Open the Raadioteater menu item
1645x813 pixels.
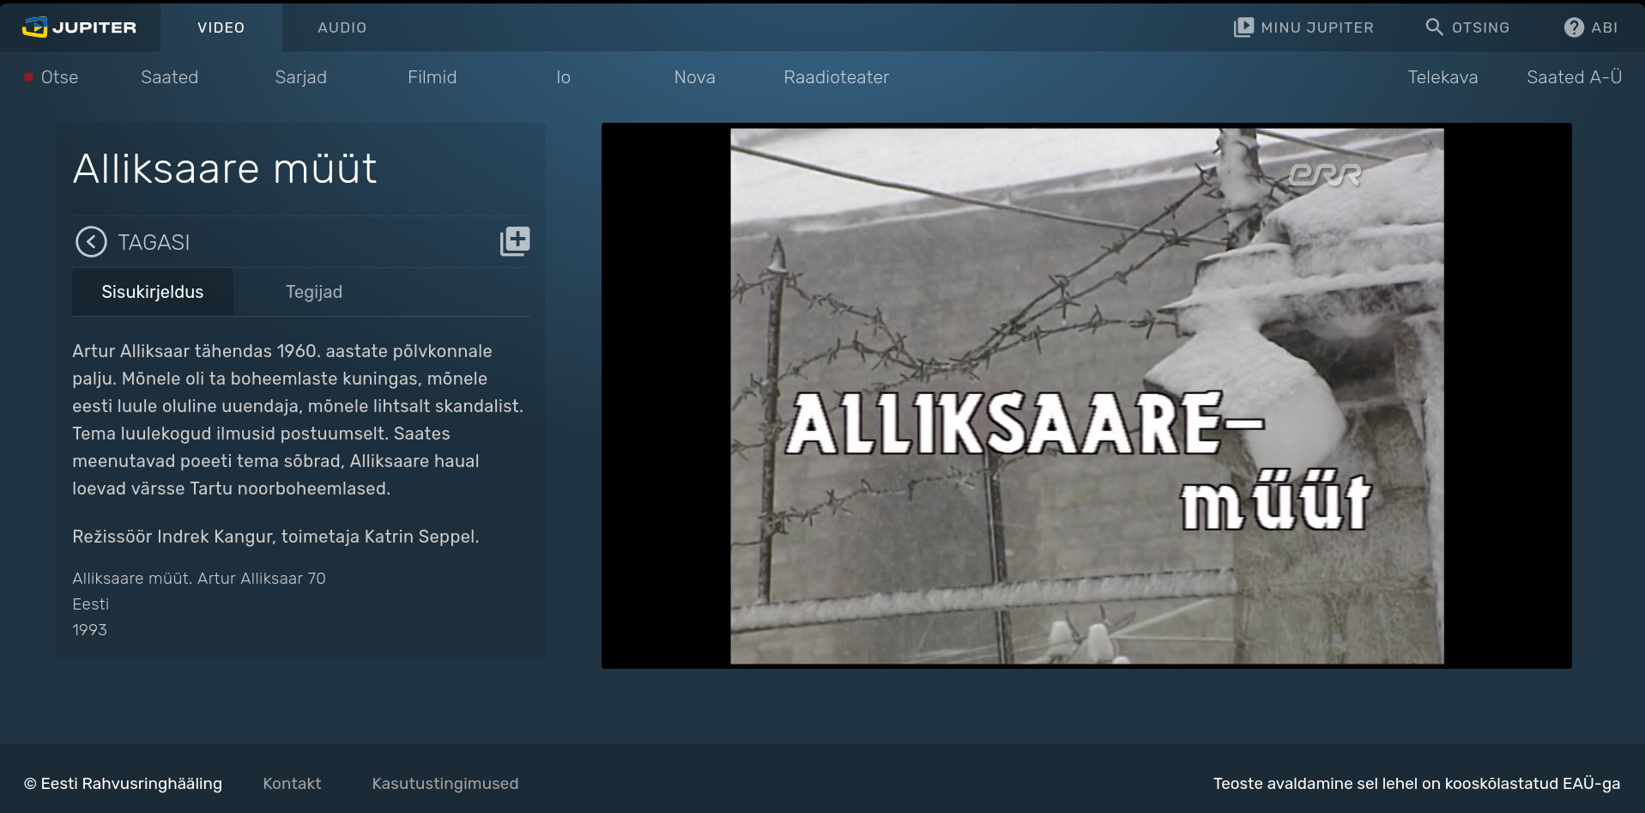[x=837, y=77]
